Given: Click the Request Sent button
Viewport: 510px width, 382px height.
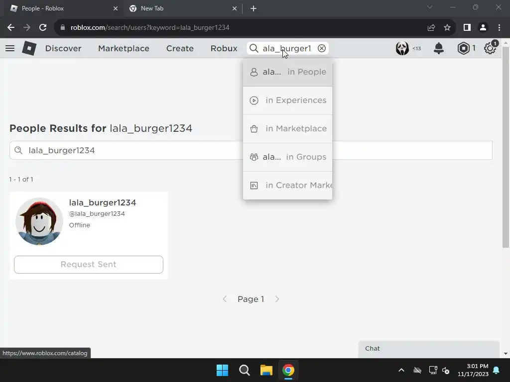Looking at the screenshot, I should click(x=89, y=265).
